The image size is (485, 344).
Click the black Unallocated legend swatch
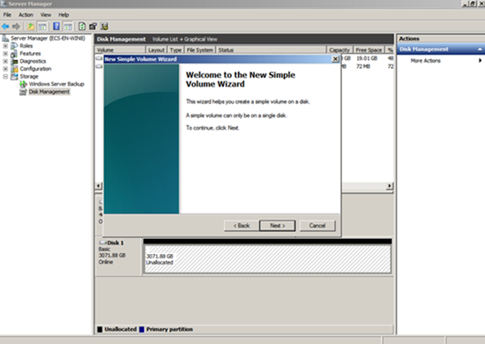tap(100, 329)
